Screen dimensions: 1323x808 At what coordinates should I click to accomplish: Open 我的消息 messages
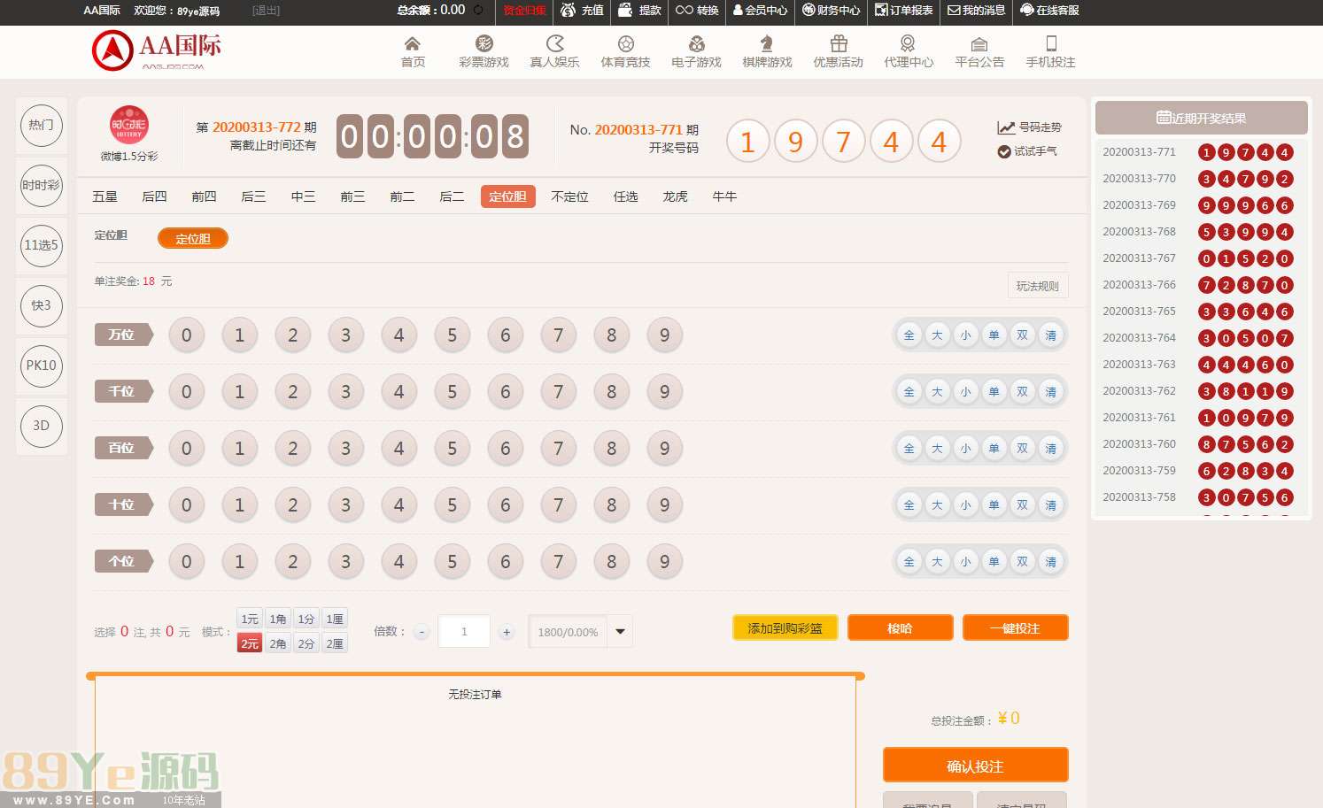[x=976, y=10]
